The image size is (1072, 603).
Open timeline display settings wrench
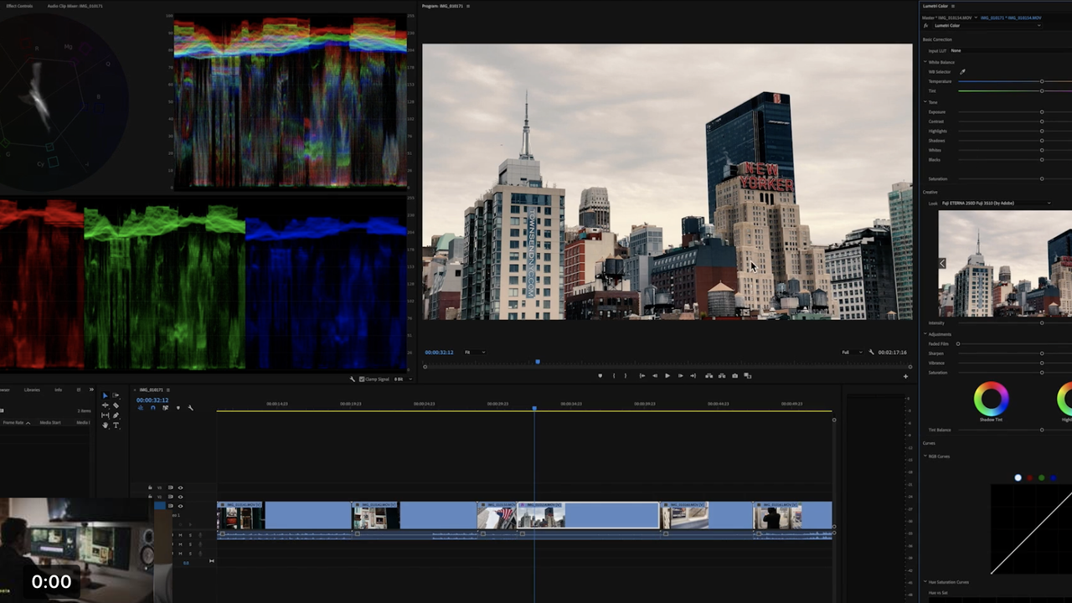[190, 408]
